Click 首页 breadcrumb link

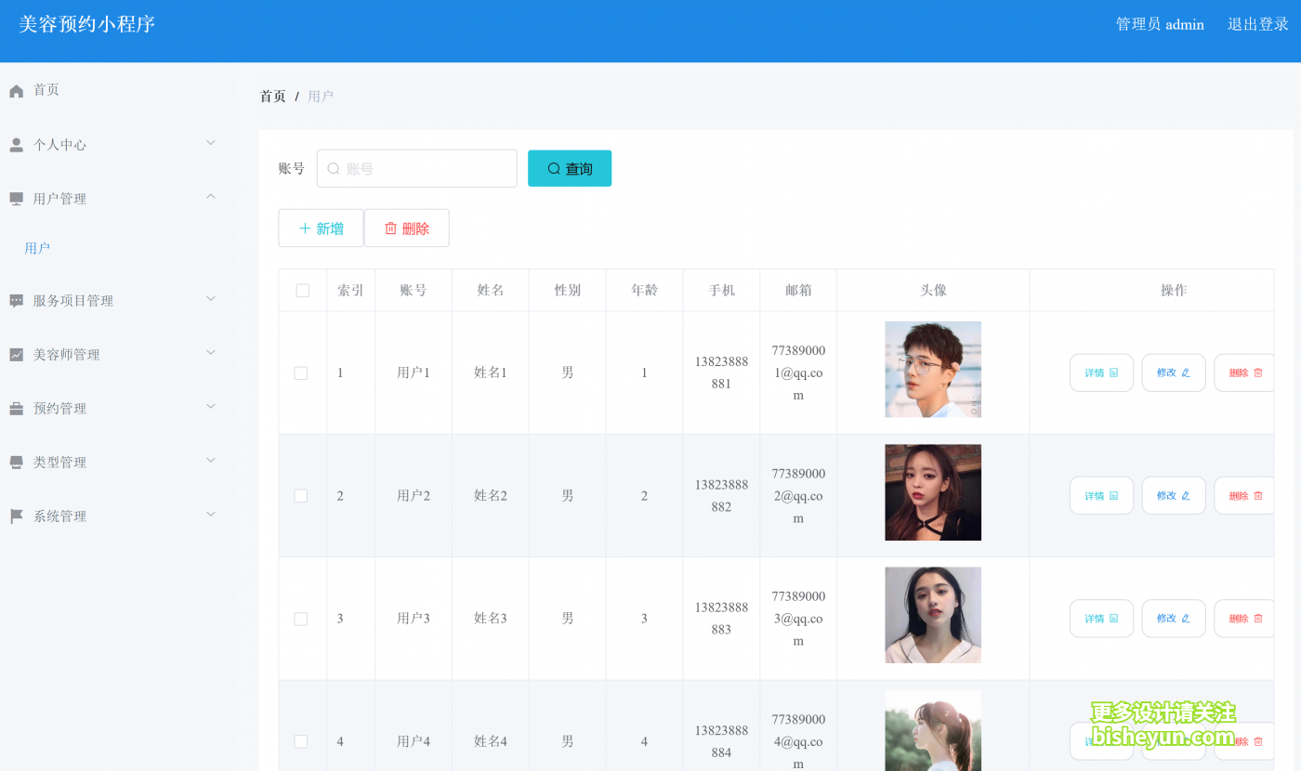273,97
